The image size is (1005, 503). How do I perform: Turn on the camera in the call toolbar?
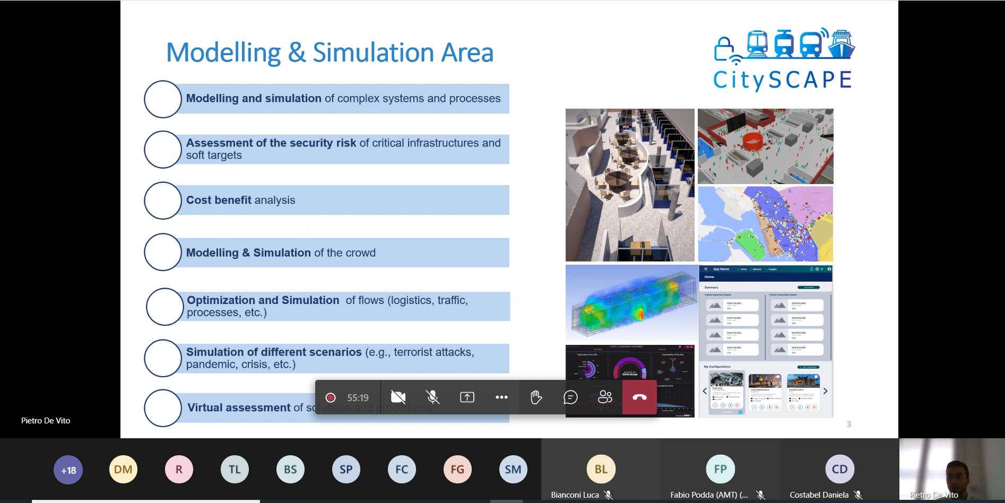398,397
